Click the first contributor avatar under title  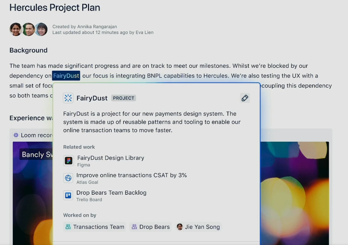16,29
